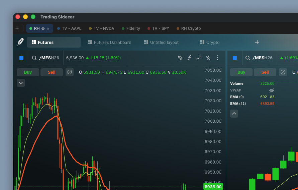
Task: Open the indicators function icon
Action: 189,58
